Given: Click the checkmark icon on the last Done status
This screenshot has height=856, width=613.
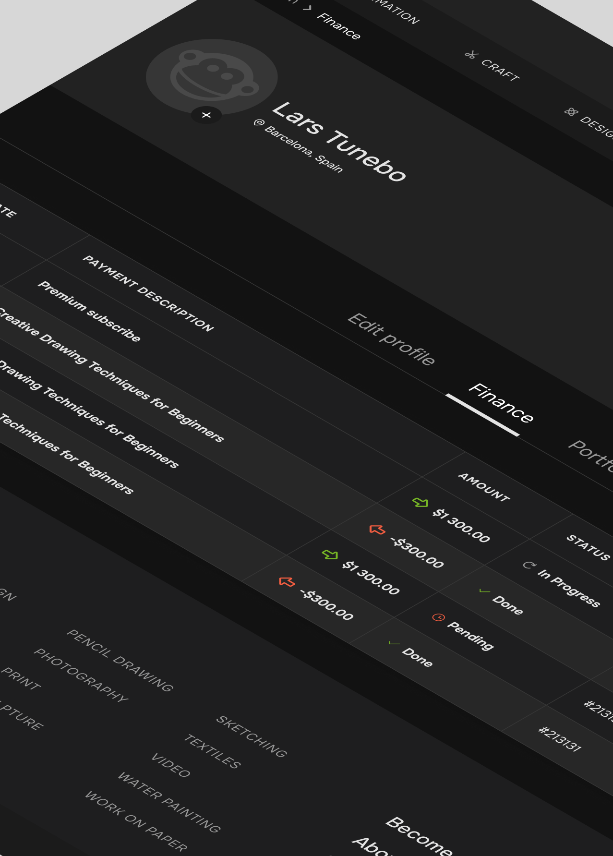Looking at the screenshot, I should (x=394, y=643).
